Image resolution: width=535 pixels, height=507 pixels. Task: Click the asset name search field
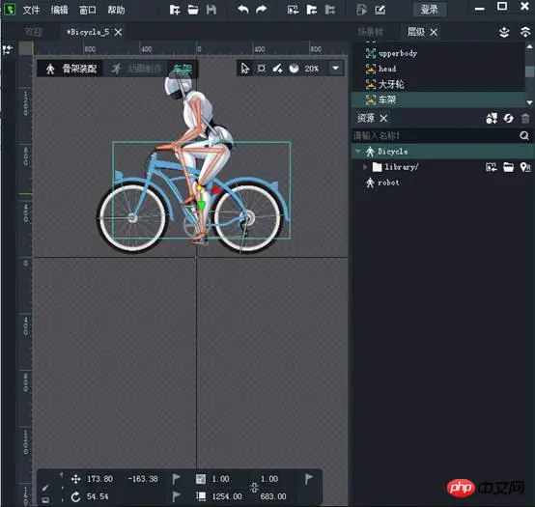click(435, 136)
